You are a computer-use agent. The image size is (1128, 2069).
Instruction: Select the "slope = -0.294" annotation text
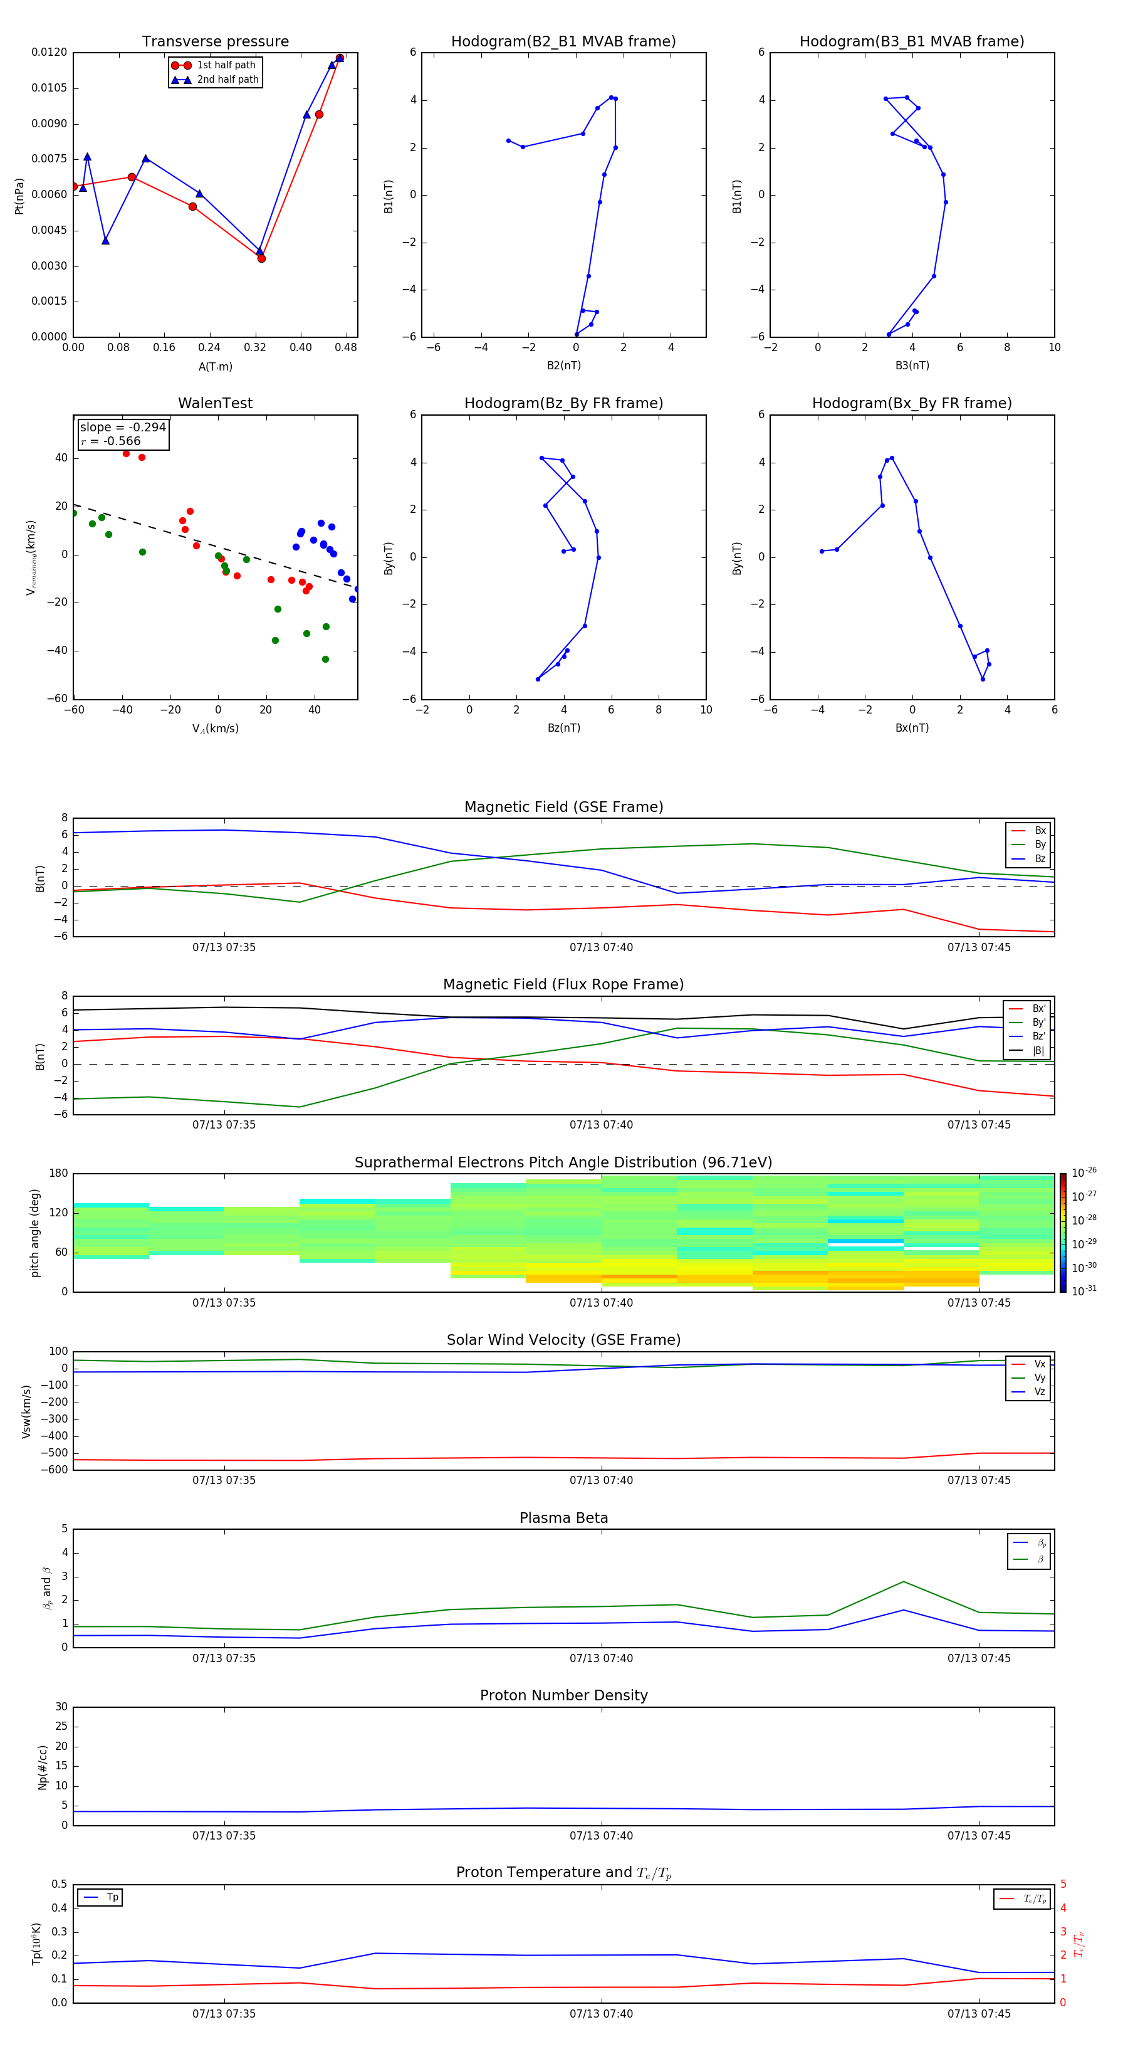point(123,428)
